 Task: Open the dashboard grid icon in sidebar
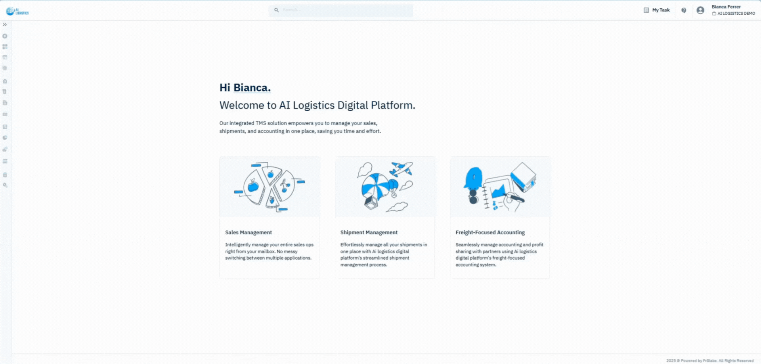(x=5, y=47)
